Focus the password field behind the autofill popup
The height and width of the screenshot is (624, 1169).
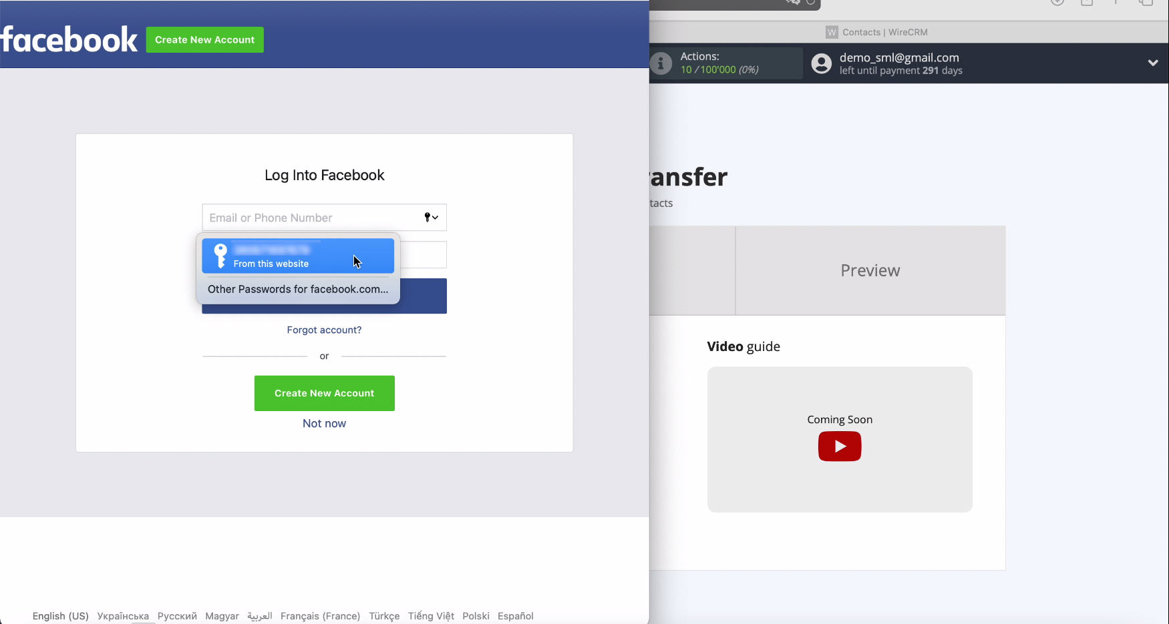tap(424, 255)
